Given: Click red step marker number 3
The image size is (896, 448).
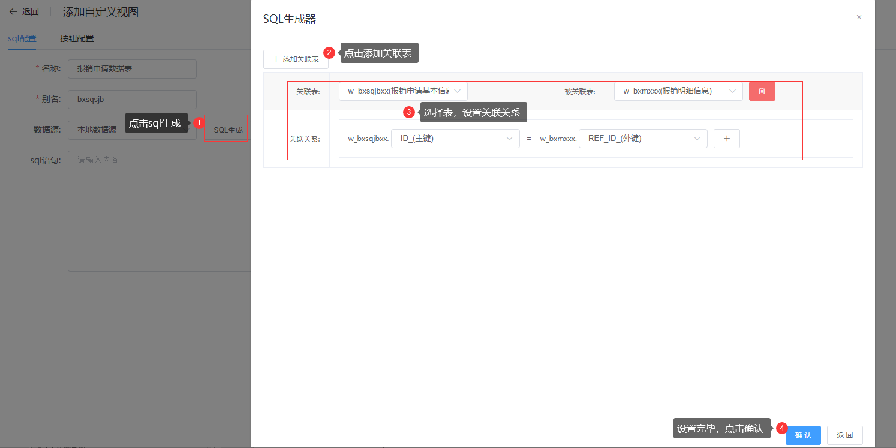Looking at the screenshot, I should coord(409,112).
